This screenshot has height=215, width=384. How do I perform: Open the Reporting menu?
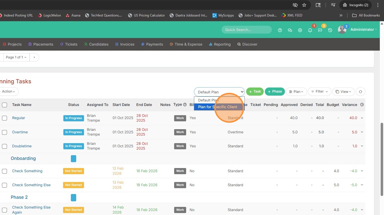220,44
